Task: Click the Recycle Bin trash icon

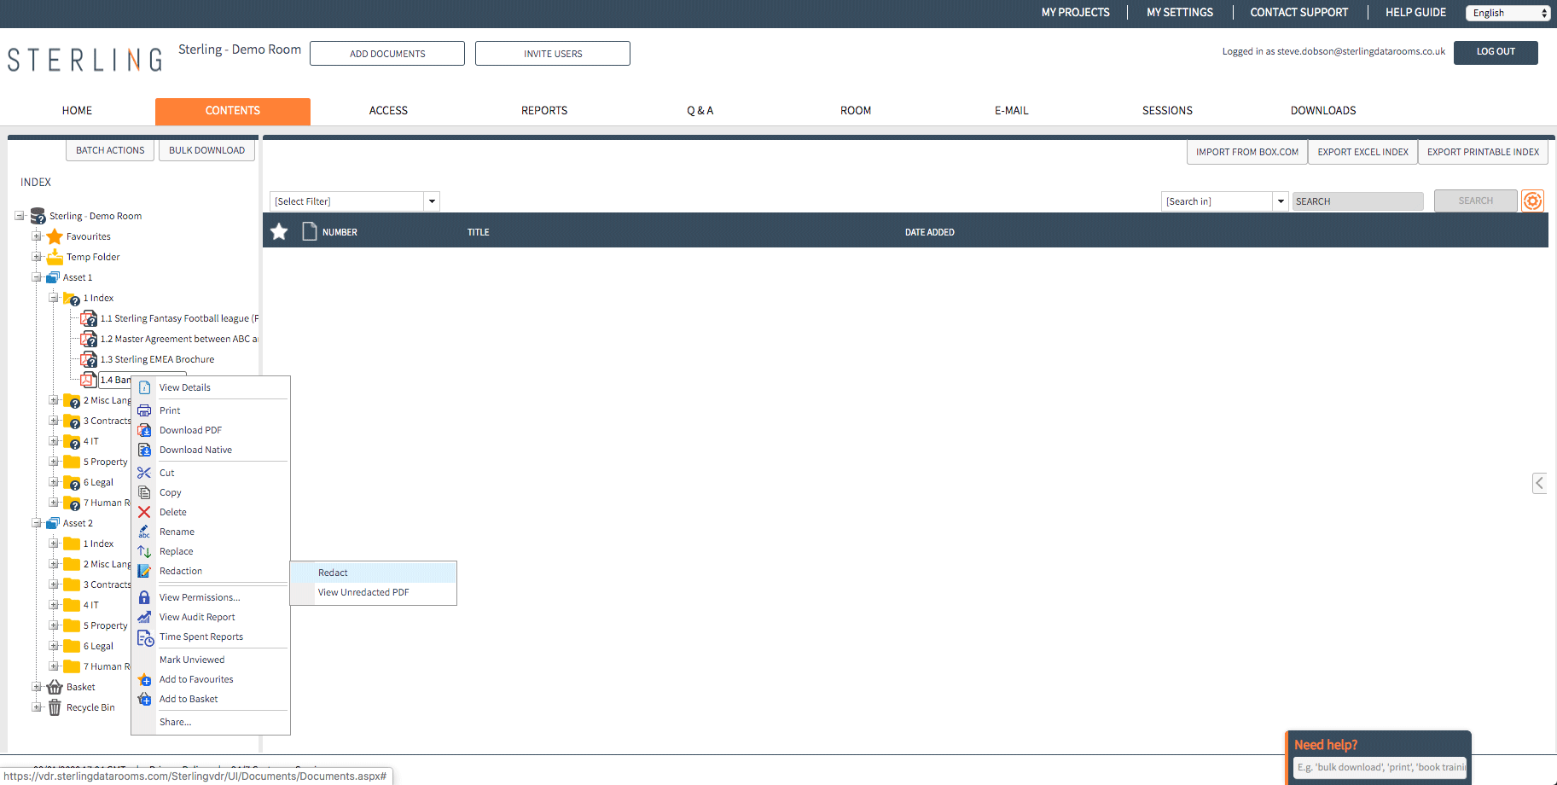Action: pos(55,707)
